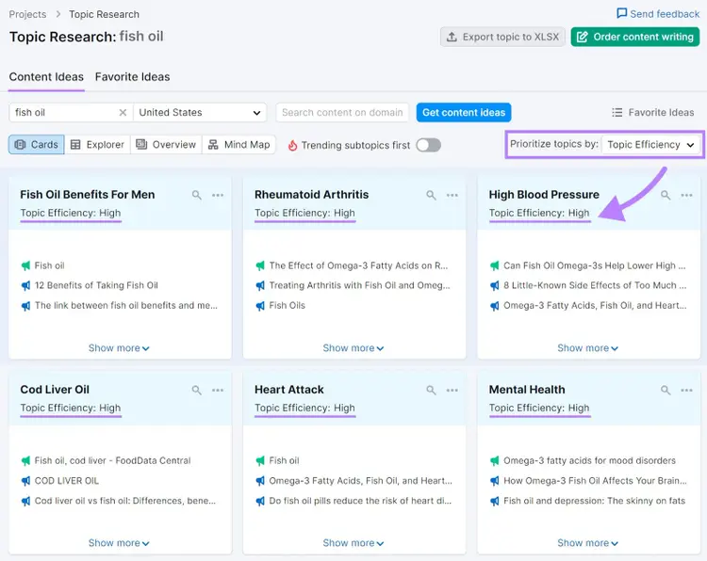
Task: Click the Mental Health card title
Action: click(527, 390)
